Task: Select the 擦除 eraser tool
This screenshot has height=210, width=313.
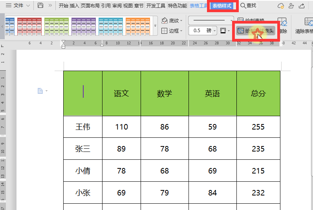Action: click(x=282, y=26)
